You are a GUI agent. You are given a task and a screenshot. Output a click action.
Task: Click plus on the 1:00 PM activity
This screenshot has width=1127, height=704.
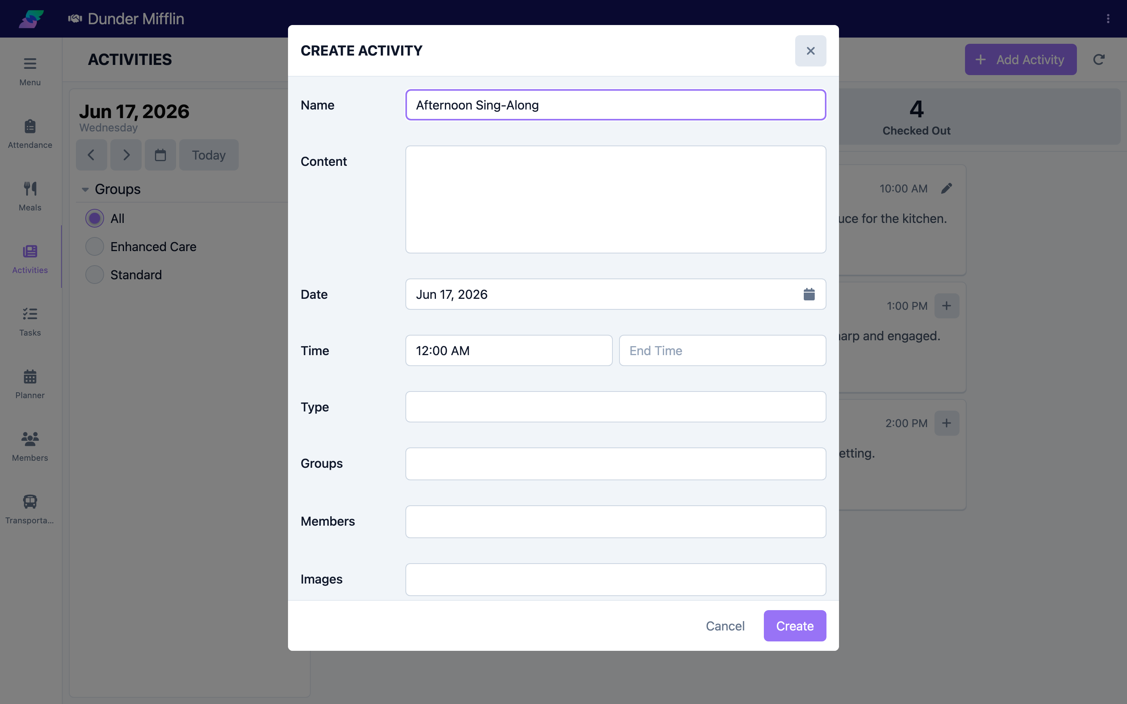947,306
